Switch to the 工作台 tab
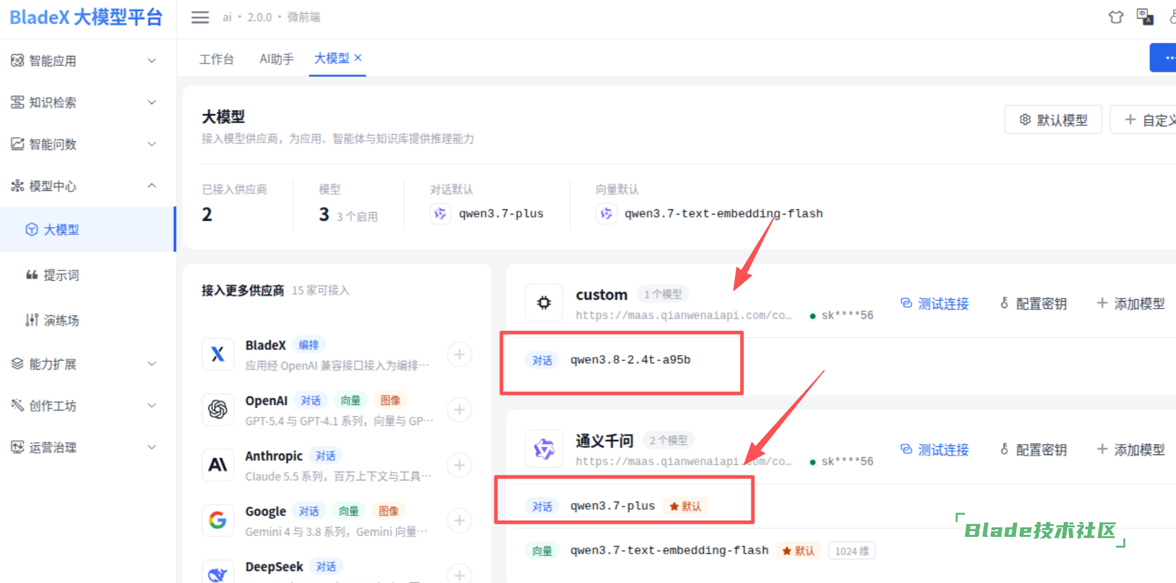Image resolution: width=1176 pixels, height=583 pixels. 217,59
